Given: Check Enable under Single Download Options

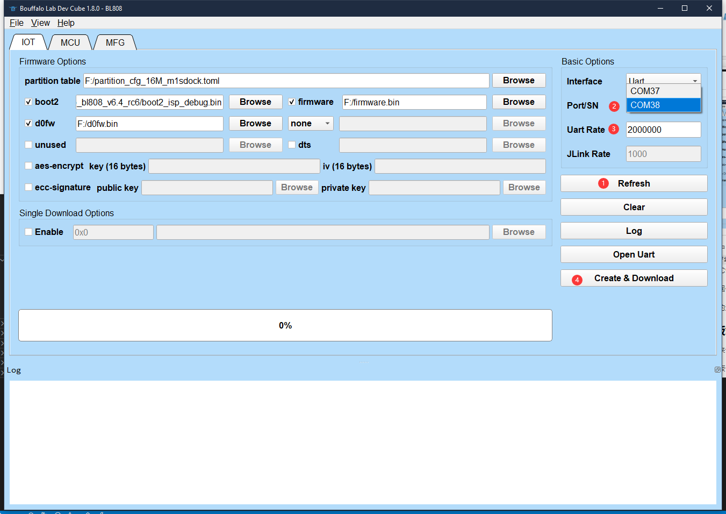Looking at the screenshot, I should pos(28,232).
